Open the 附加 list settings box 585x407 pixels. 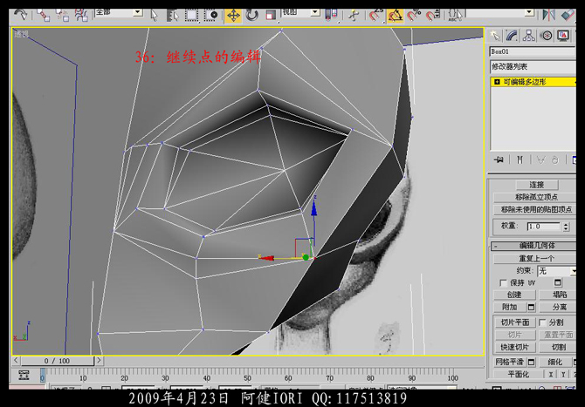(x=531, y=307)
